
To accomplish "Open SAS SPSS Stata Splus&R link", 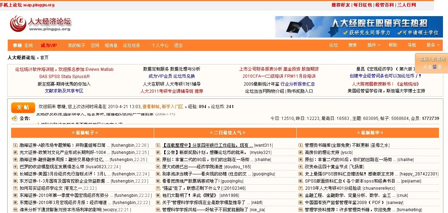I will click(64, 77).
